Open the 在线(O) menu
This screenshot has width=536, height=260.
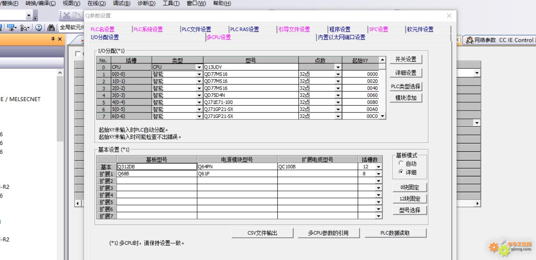96,4
